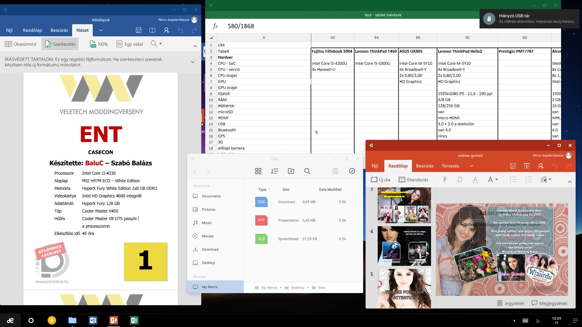Open Fájl tab in PowerPoint
582x327 pixels.
click(x=375, y=166)
